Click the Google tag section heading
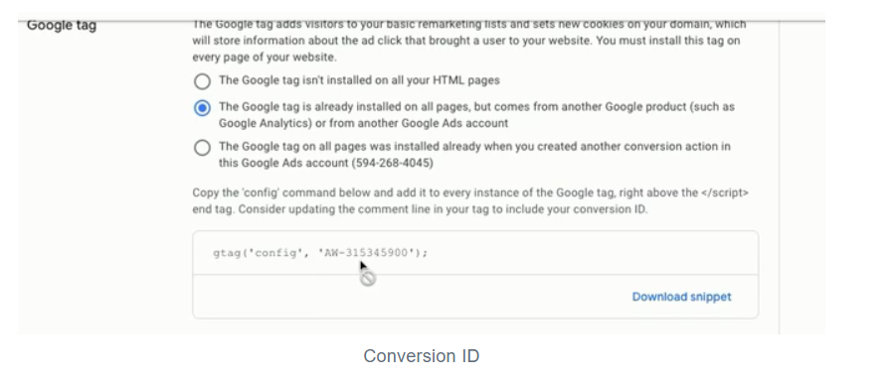 (62, 26)
